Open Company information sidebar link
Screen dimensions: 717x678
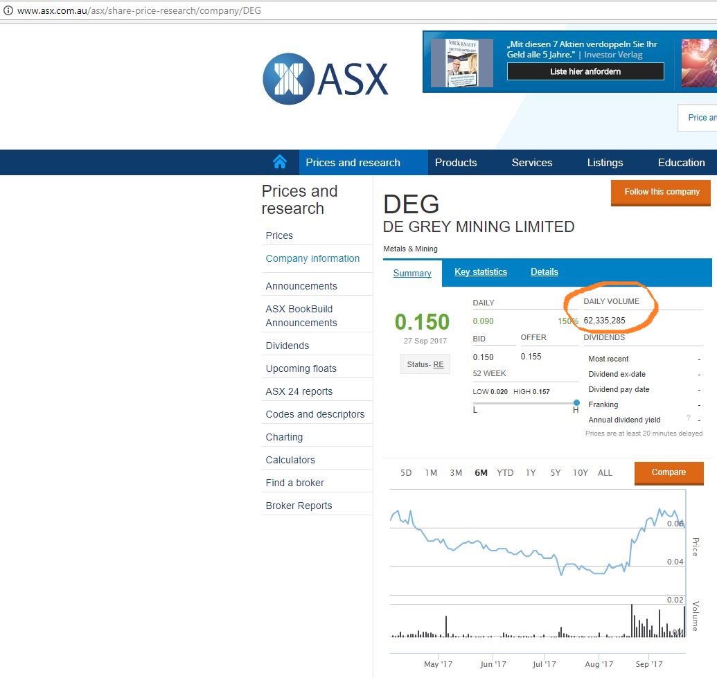pos(312,258)
